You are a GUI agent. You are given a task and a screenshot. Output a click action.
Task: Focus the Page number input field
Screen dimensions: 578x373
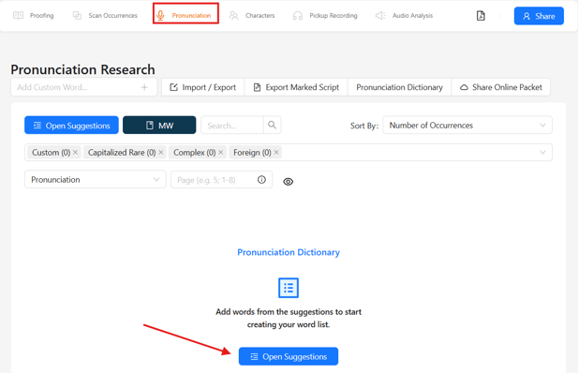(x=221, y=180)
